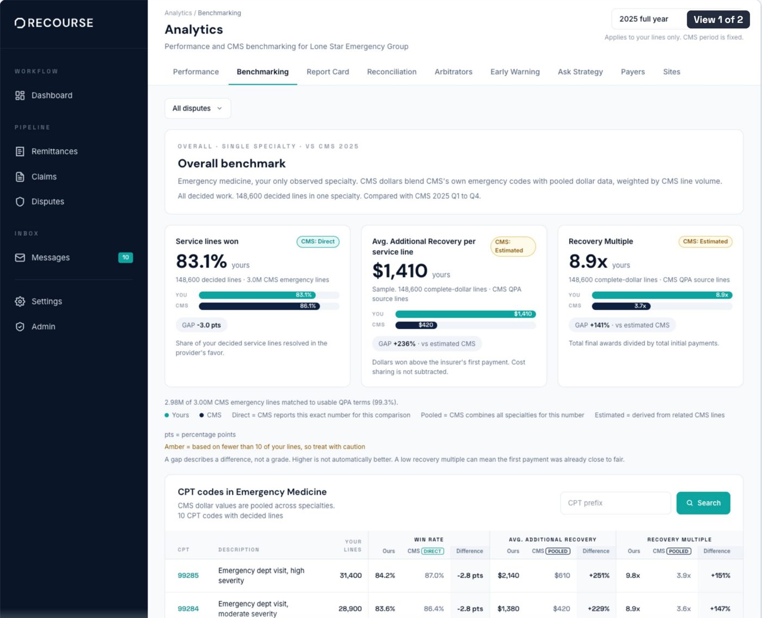Click the +147% difference for 99284

(720, 609)
